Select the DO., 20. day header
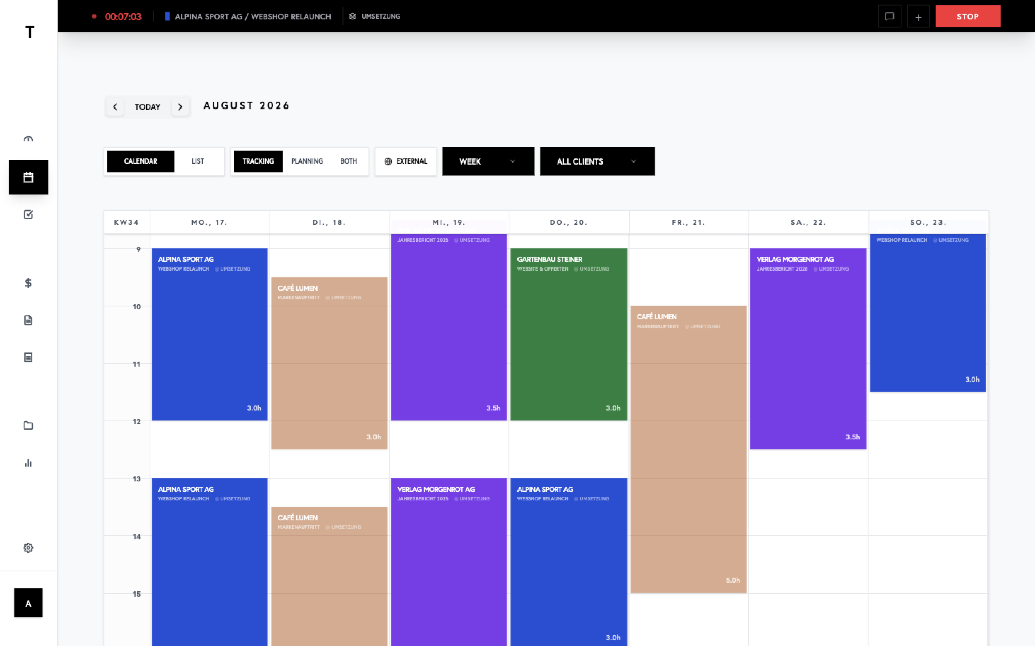 click(569, 222)
